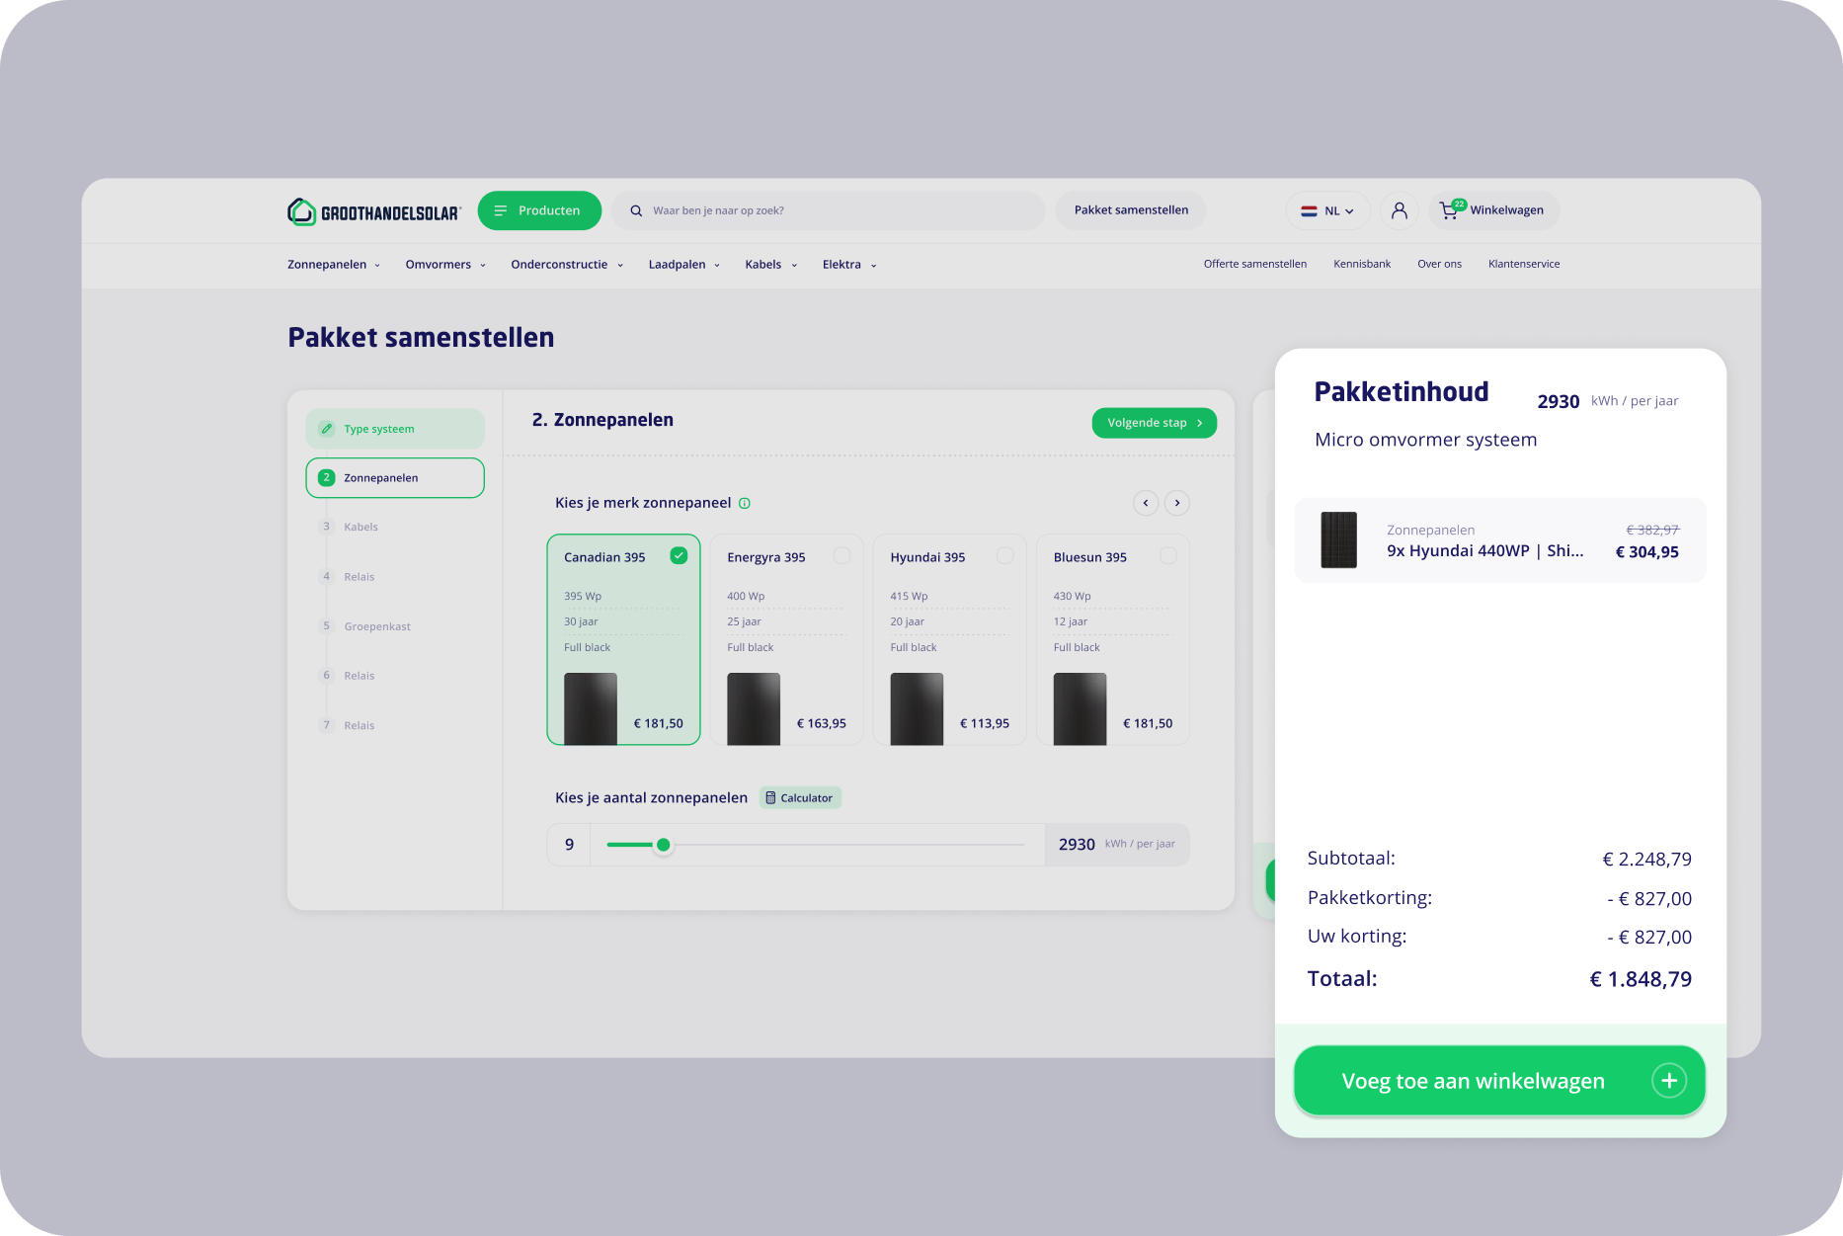
Task: Click the search field Waar ben je naar op zoek
Action: click(828, 210)
